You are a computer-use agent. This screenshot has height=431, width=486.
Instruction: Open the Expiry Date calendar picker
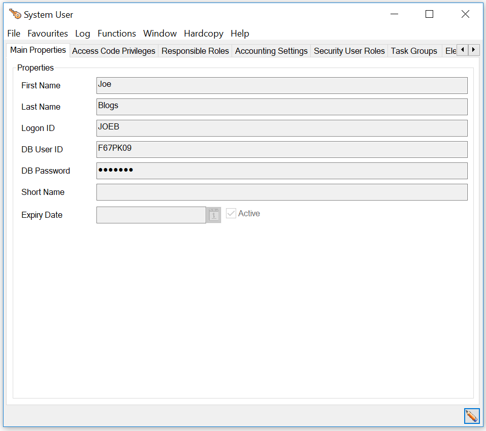[214, 215]
